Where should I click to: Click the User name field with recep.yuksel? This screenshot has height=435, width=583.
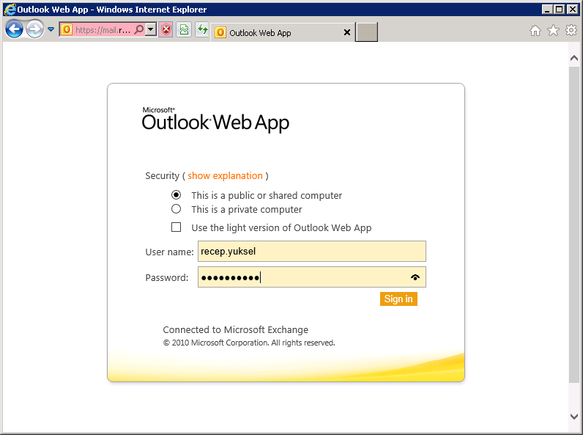(x=311, y=252)
